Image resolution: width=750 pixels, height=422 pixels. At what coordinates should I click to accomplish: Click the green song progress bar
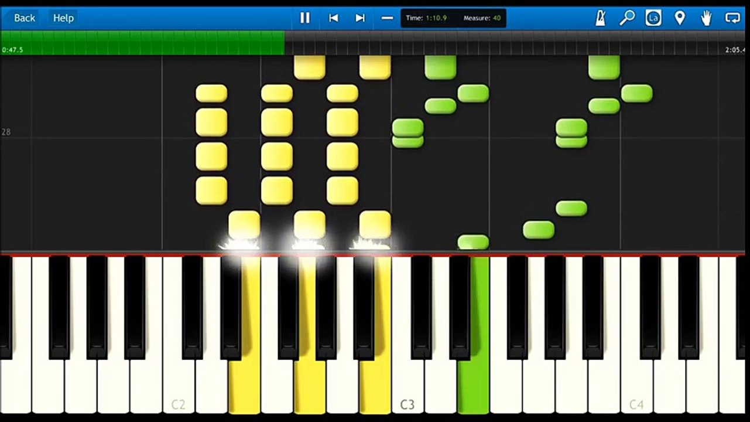(142, 43)
